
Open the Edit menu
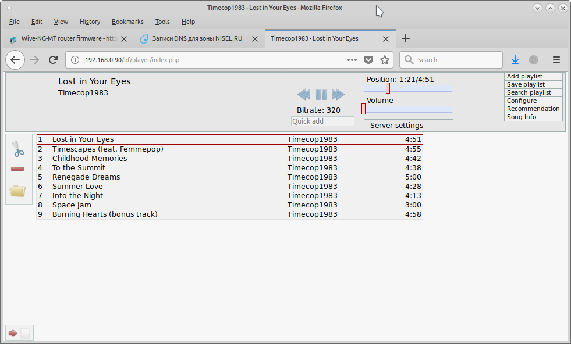coord(37,21)
